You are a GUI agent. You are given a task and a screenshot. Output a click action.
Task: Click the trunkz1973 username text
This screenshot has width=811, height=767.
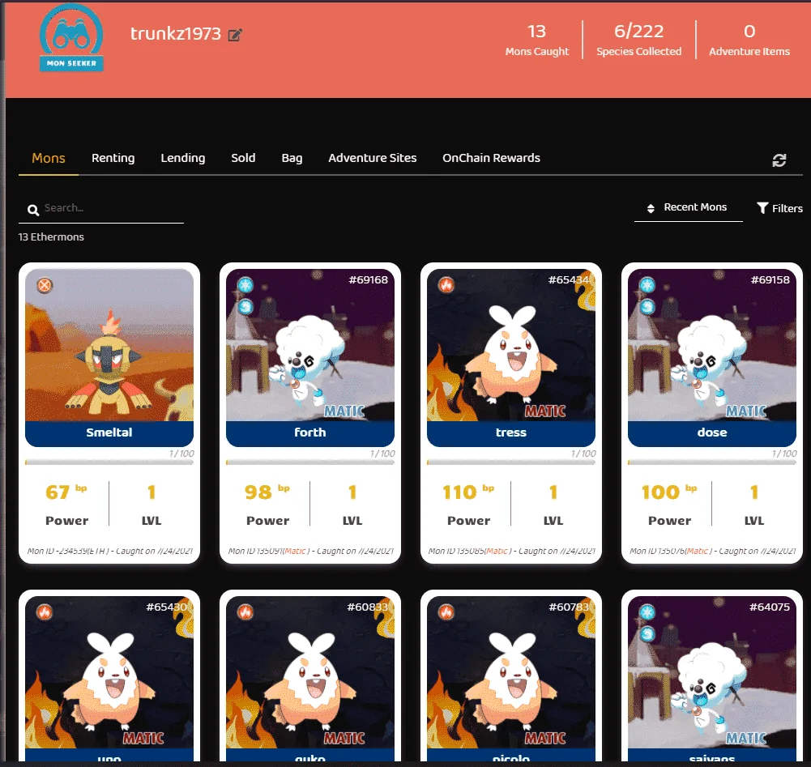pos(175,34)
